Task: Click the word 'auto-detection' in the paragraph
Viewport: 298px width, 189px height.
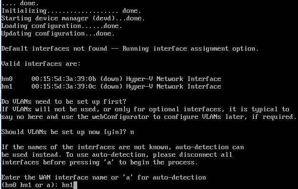Action: pyautogui.click(x=202, y=147)
